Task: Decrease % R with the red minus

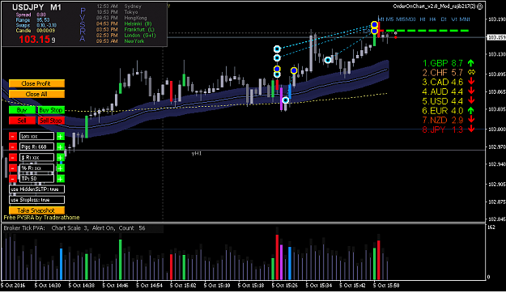Action: [13, 168]
